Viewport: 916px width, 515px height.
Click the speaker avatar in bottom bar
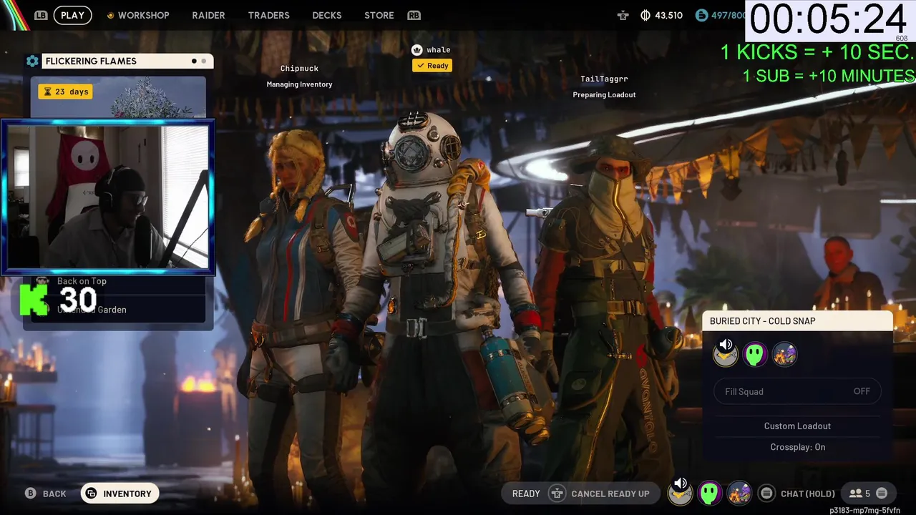[680, 492]
